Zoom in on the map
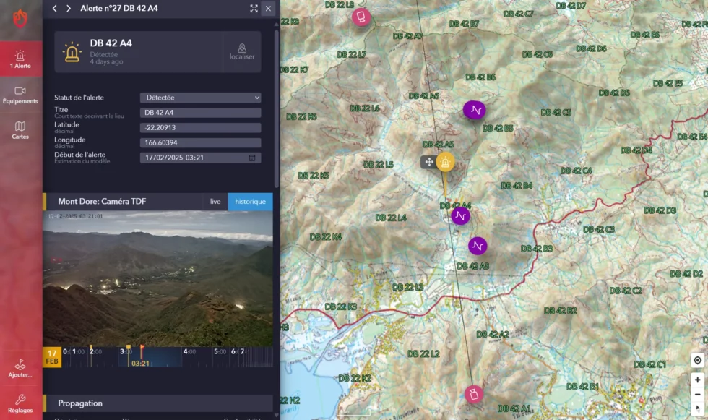The height and width of the screenshot is (420, 708). click(697, 380)
